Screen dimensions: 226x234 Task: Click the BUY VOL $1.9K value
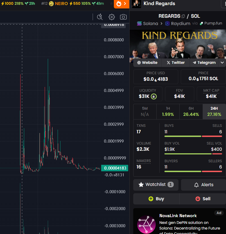(x=169, y=149)
